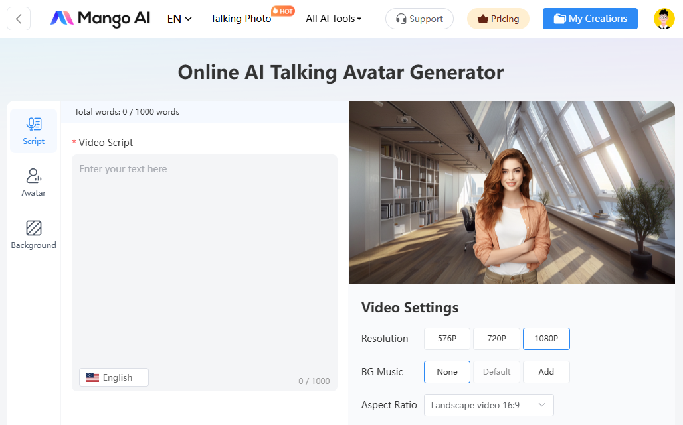Click the My Creations button
Viewport: 683px width, 425px height.
tap(589, 19)
